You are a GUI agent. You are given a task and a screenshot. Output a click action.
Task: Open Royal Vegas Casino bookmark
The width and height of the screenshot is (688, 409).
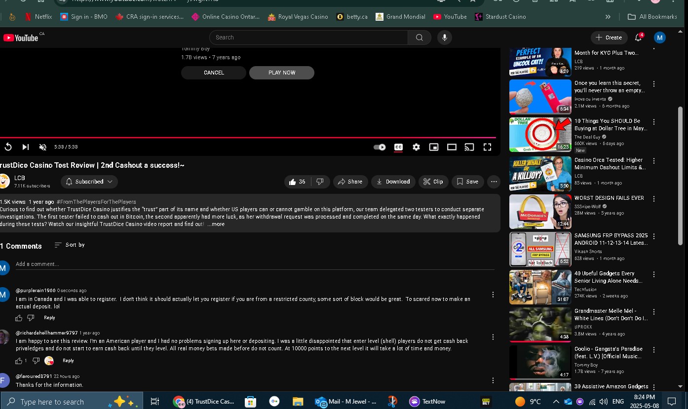298,17
